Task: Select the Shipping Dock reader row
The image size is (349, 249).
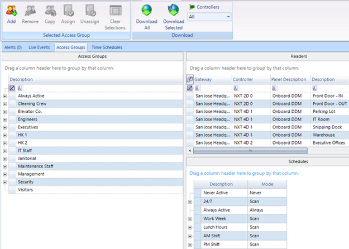Action: (328, 127)
